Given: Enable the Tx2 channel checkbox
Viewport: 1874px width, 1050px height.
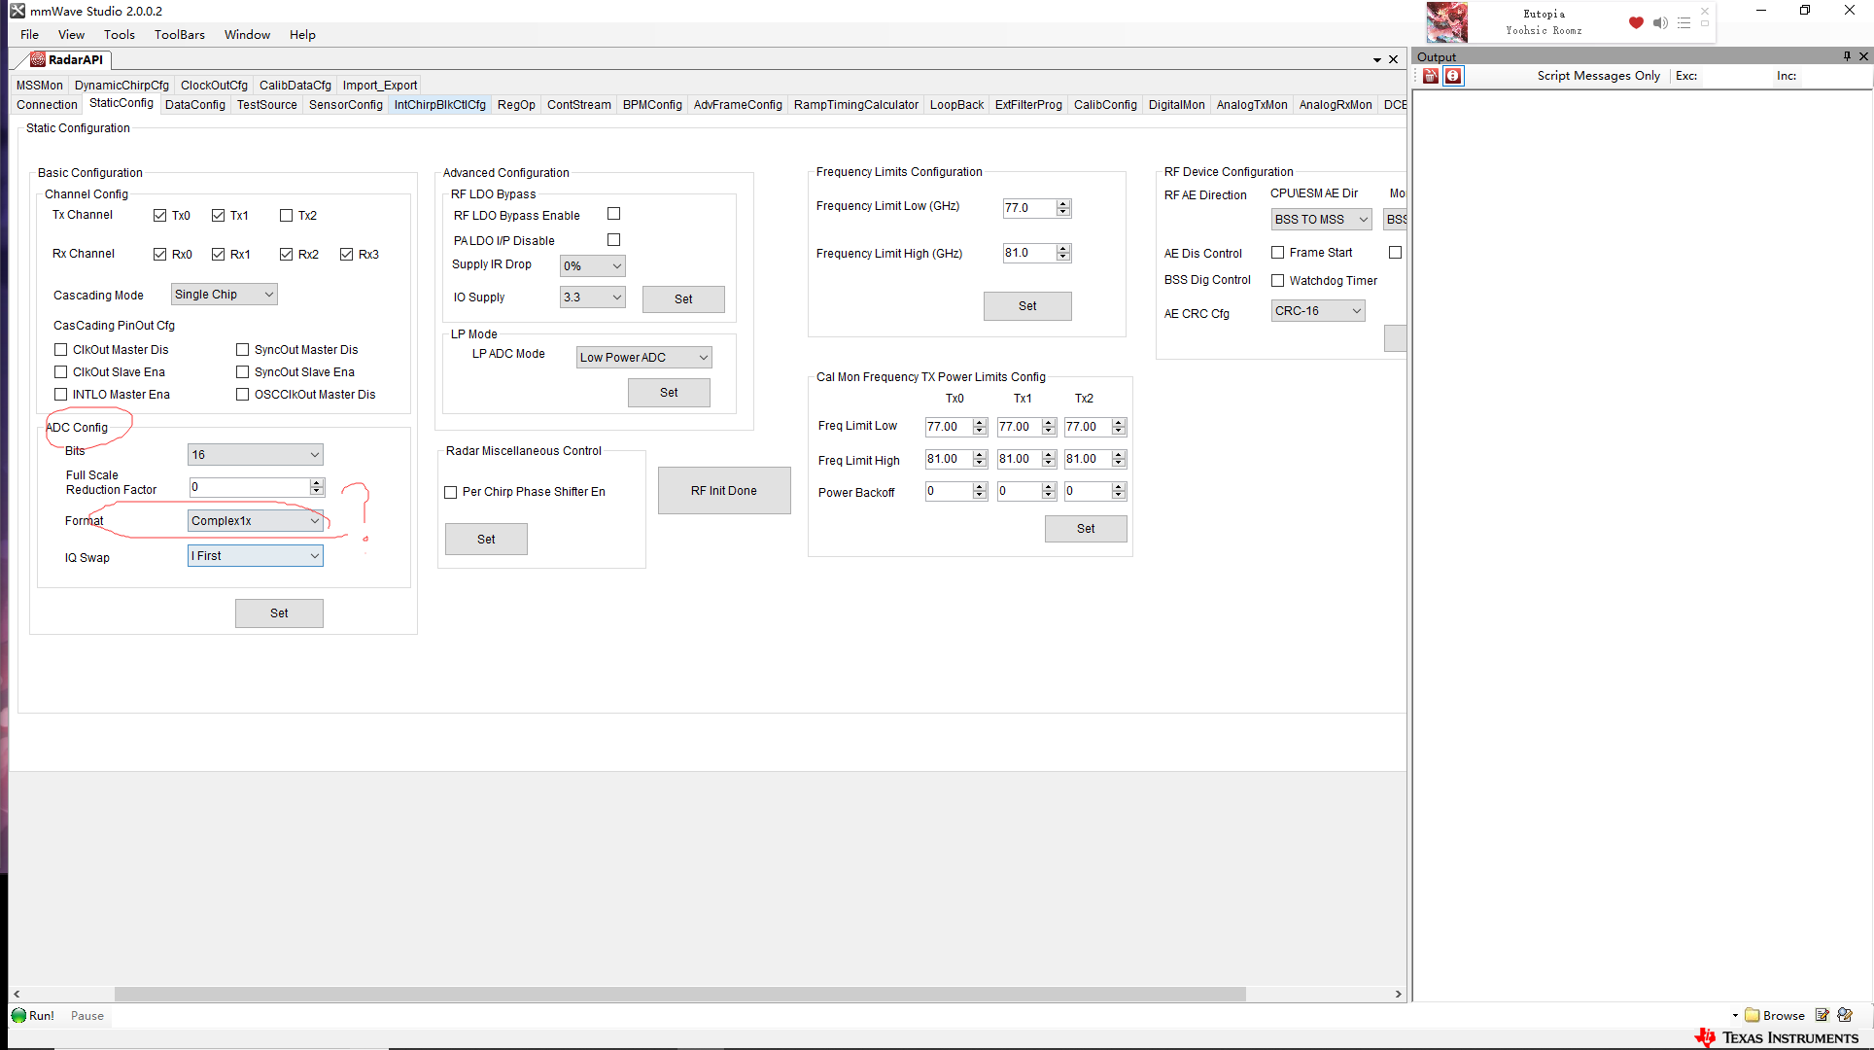Looking at the screenshot, I should 287,216.
